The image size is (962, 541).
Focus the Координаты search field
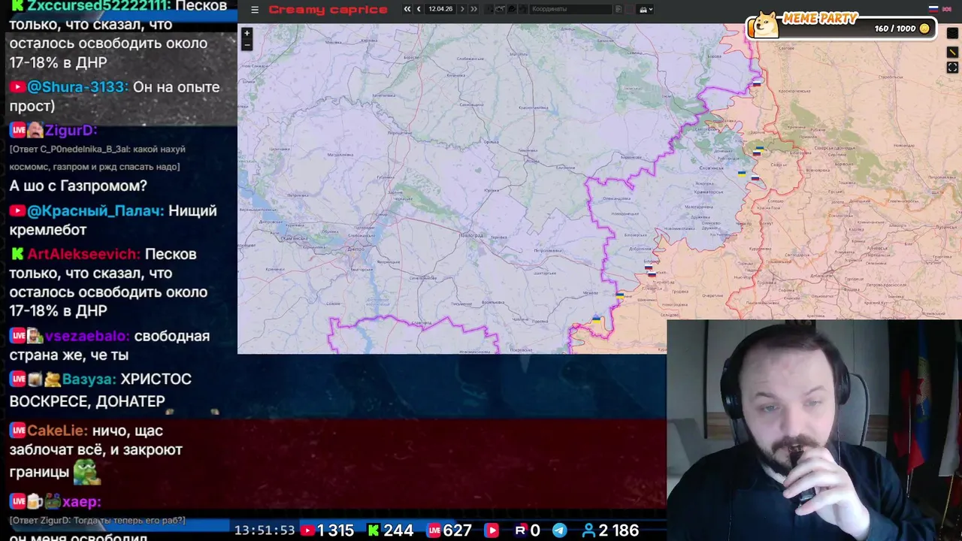click(x=571, y=9)
